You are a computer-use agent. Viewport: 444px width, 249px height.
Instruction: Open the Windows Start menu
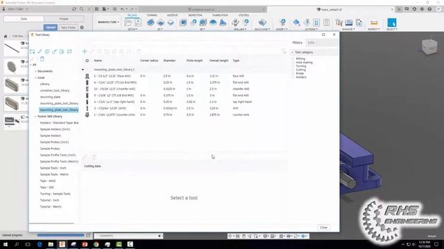click(x=6, y=244)
